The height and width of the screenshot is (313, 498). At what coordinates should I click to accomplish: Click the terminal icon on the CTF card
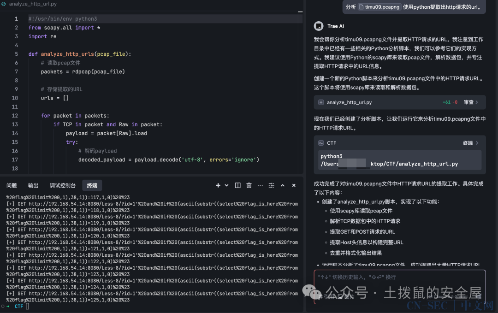321,143
